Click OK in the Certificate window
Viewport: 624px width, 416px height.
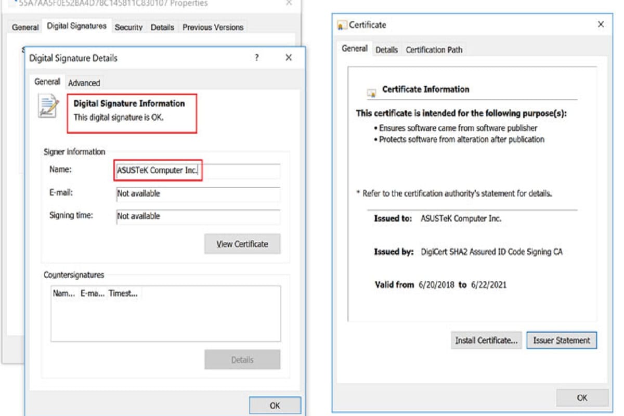click(x=582, y=398)
